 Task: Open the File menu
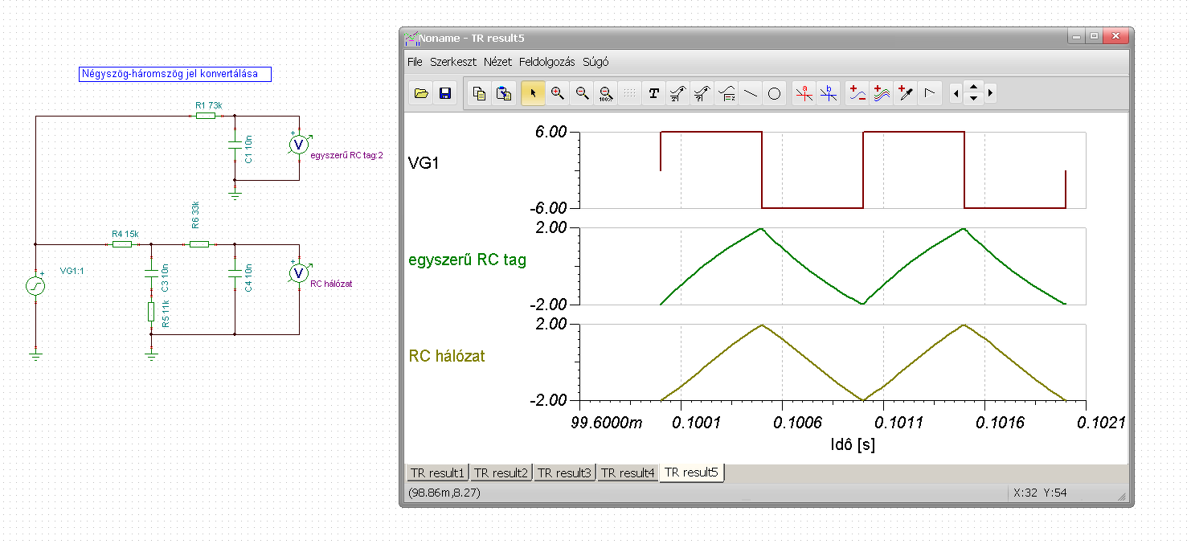pos(415,62)
